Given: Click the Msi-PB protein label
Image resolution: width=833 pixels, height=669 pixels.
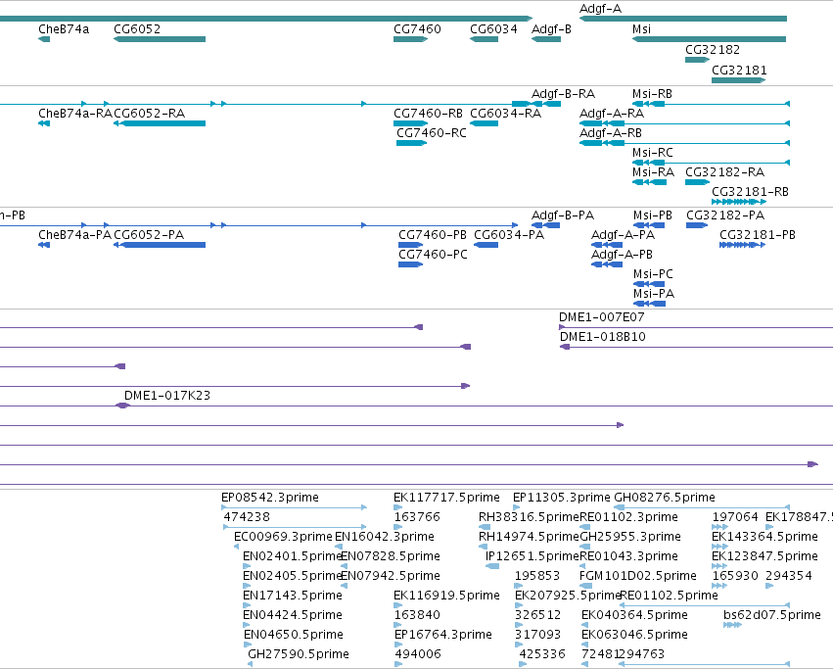Looking at the screenshot, I should pyautogui.click(x=652, y=215).
